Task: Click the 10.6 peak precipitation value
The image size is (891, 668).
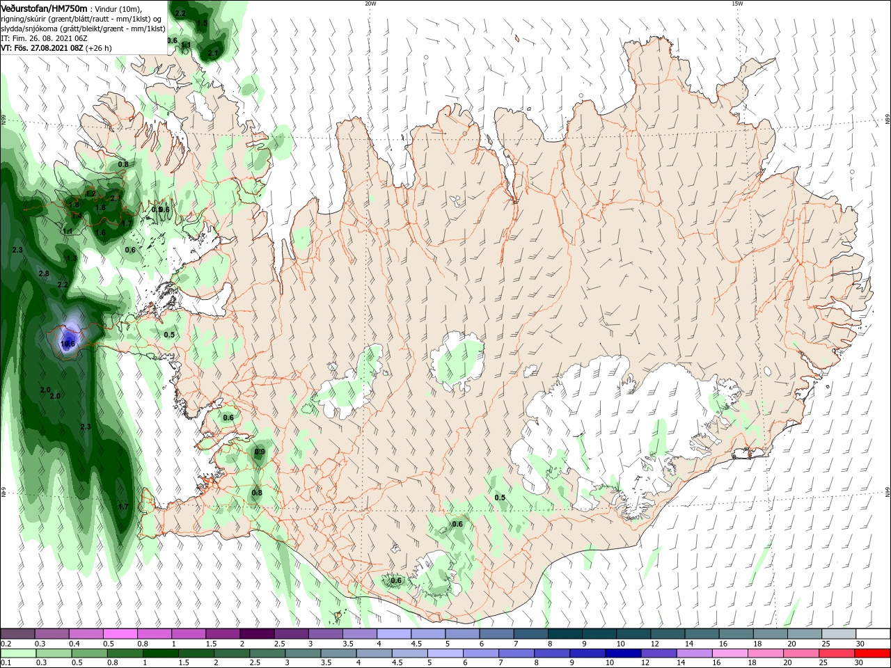Action: (68, 343)
